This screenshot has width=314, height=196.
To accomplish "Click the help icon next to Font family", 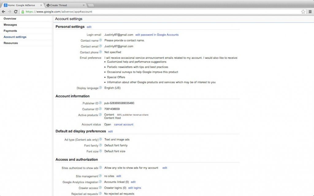I will pyautogui.click(x=101, y=145).
